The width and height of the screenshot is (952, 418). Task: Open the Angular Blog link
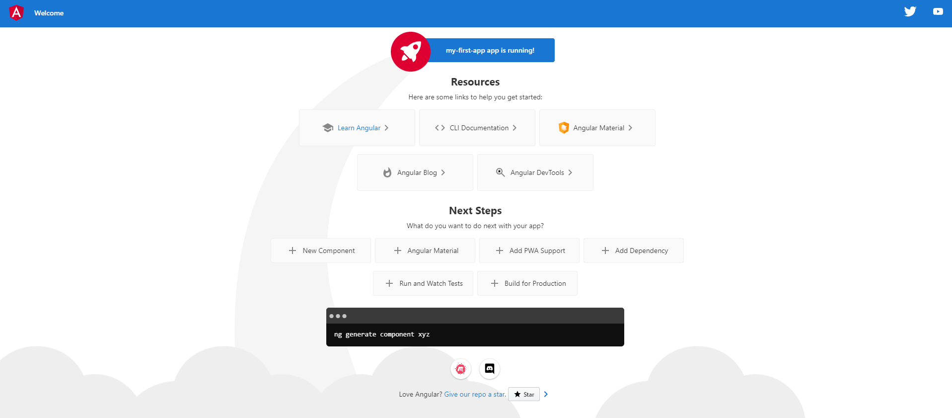pyautogui.click(x=415, y=172)
